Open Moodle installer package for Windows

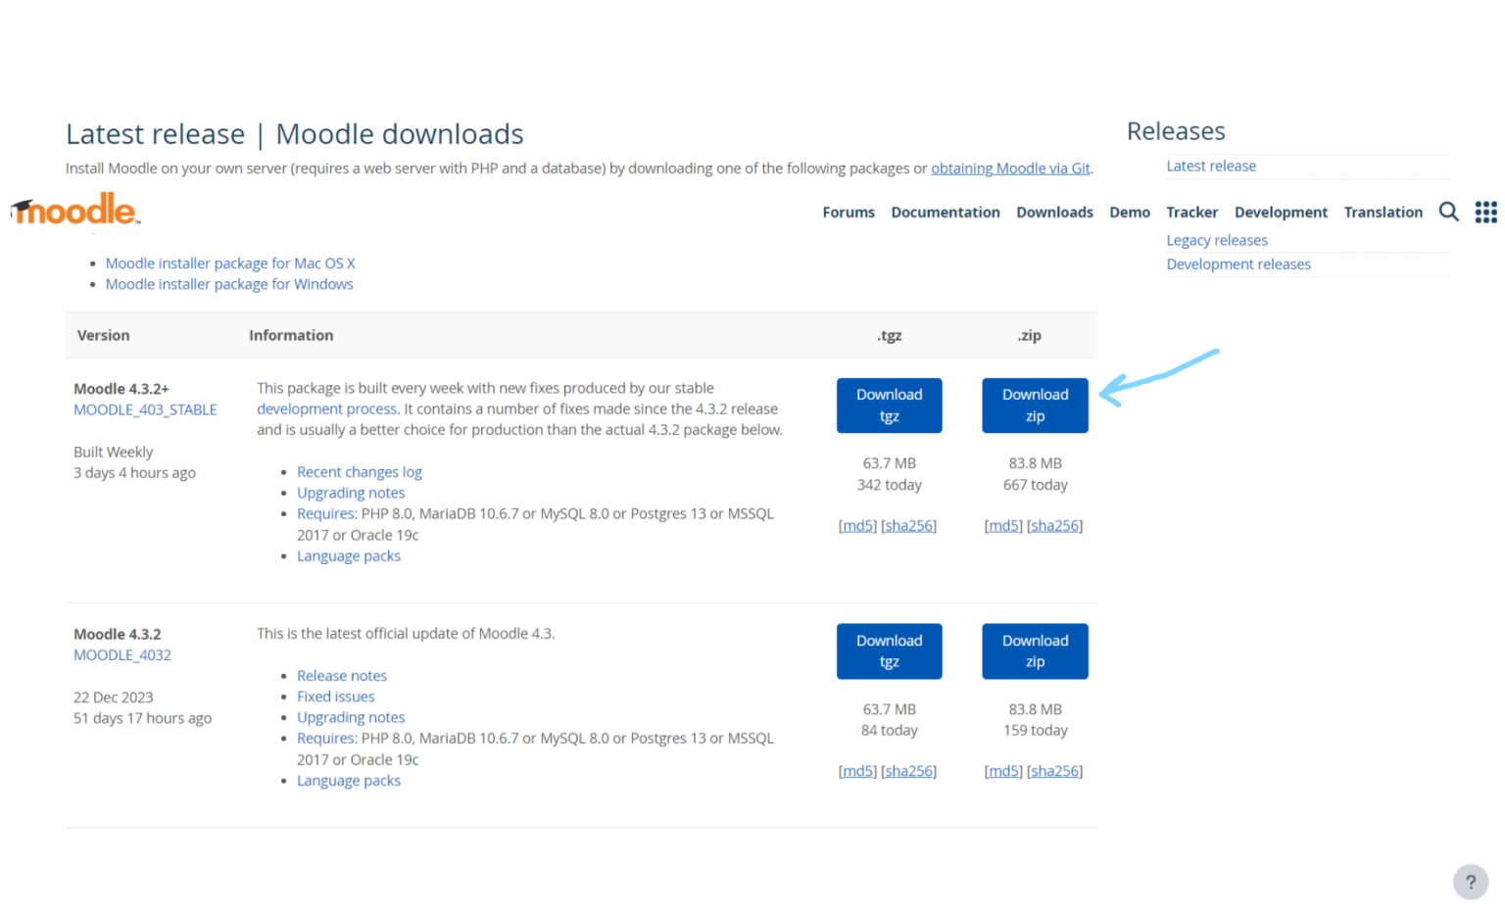229,284
